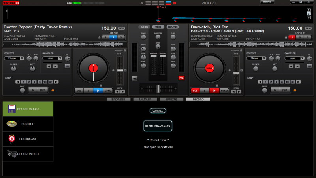The height and width of the screenshot is (178, 316).
Task: Open recording CONFIG... button
Action: click(x=158, y=111)
